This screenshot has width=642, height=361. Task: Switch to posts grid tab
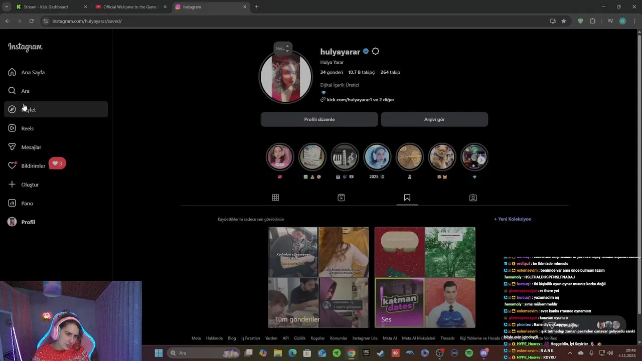click(275, 198)
